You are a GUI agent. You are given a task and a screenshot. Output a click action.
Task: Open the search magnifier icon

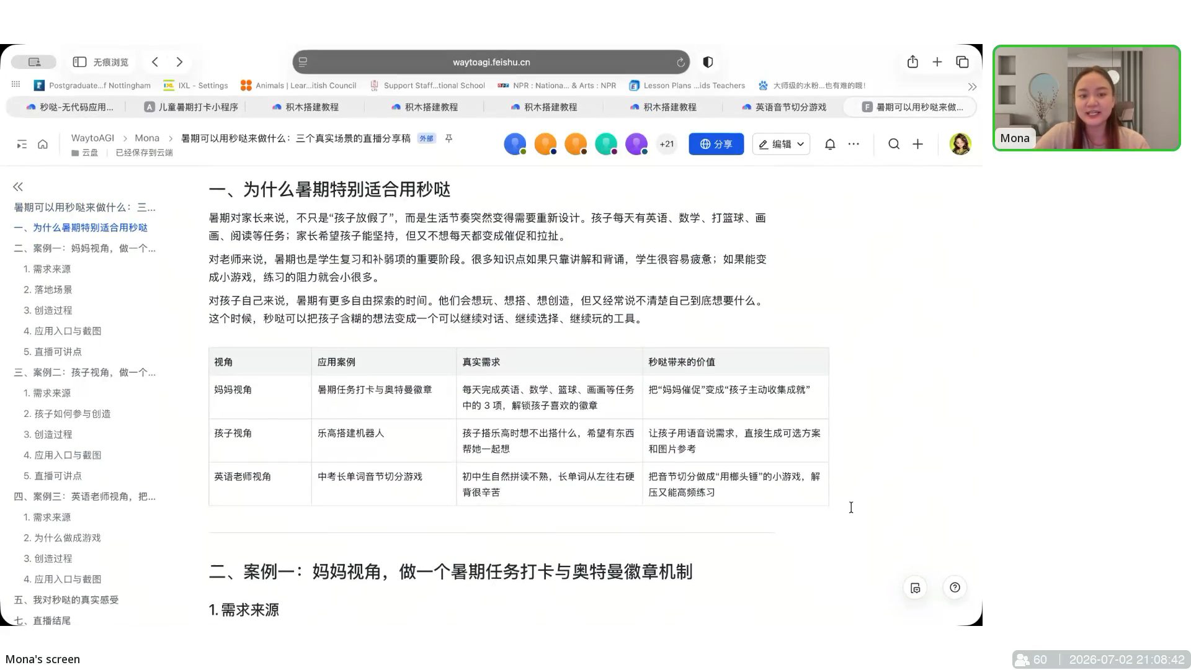(894, 144)
